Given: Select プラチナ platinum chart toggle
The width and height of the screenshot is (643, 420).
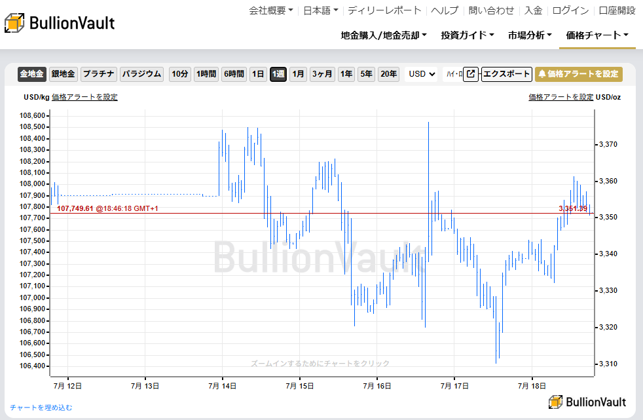Looking at the screenshot, I should [99, 74].
